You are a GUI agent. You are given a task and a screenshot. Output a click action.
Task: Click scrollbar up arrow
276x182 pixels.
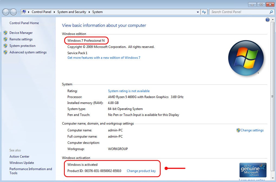[x=272, y=19]
